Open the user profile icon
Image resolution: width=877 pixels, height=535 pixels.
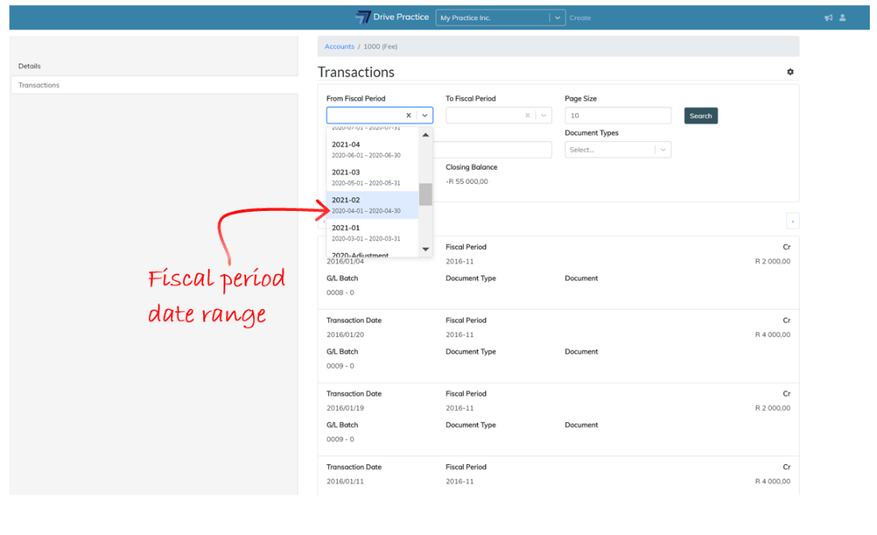(843, 18)
